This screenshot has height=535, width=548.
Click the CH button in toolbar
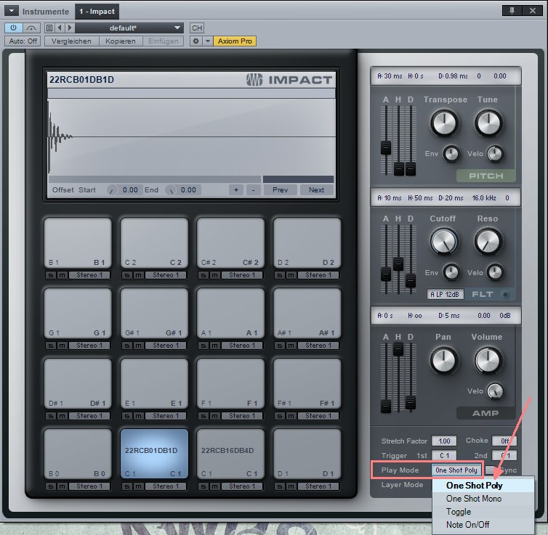(197, 28)
